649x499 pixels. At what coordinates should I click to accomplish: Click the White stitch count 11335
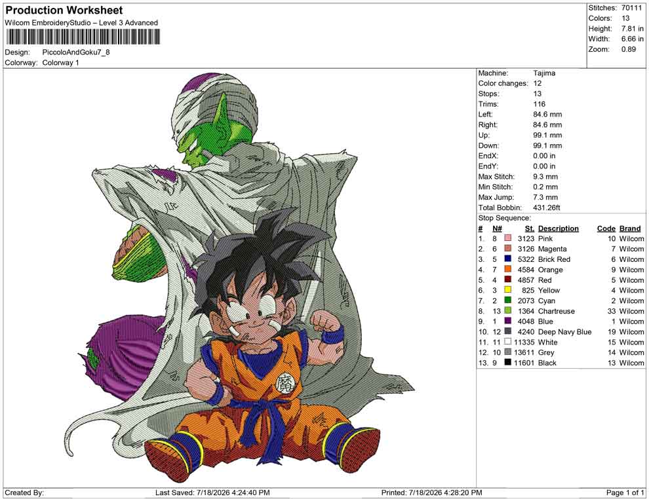click(x=524, y=342)
